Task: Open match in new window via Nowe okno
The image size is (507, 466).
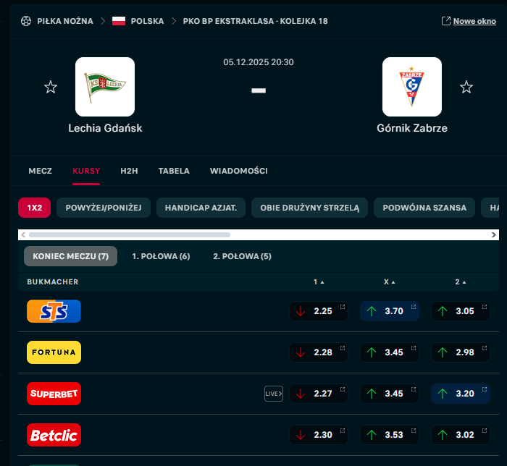Action: (x=469, y=21)
